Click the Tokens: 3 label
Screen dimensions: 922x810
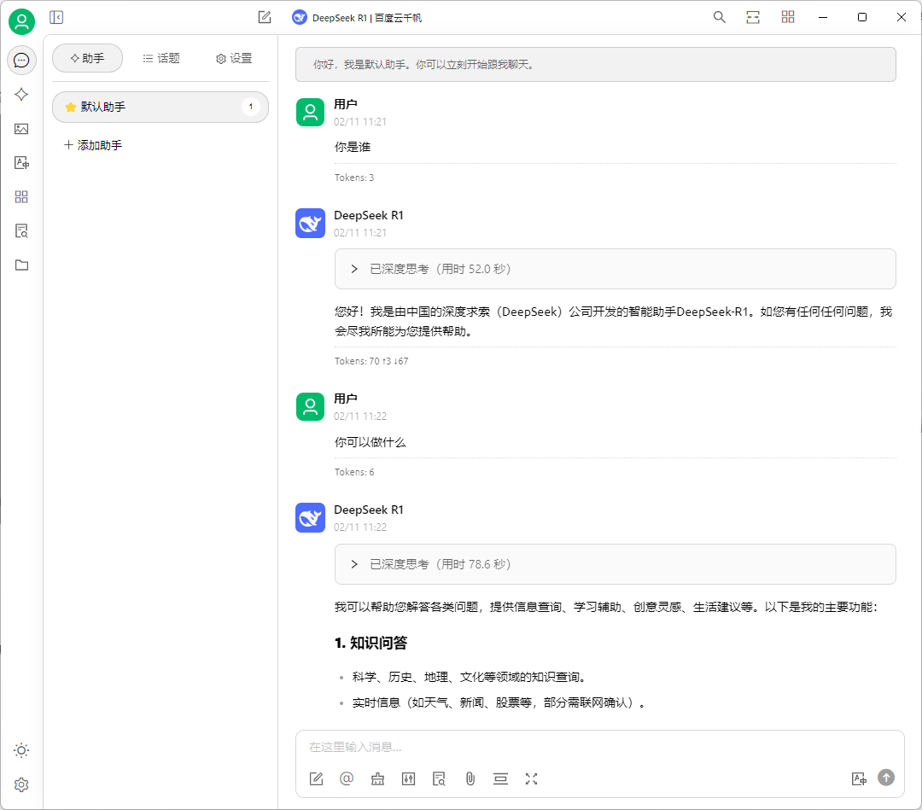(x=354, y=178)
